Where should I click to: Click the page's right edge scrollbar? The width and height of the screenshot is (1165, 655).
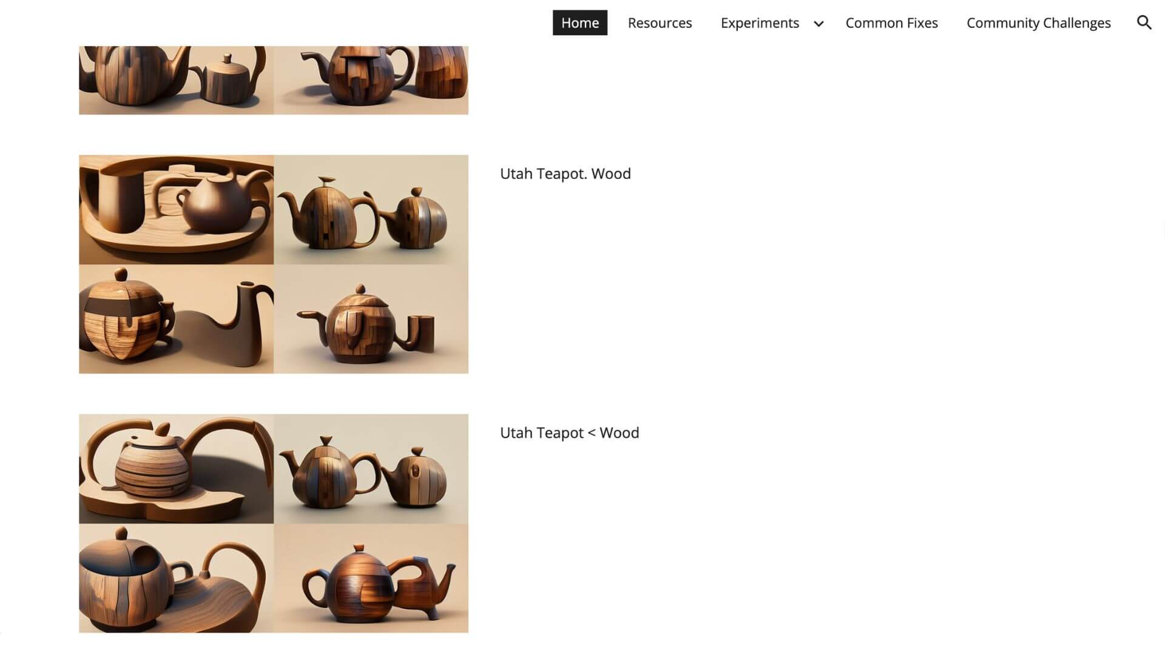[x=1163, y=232]
